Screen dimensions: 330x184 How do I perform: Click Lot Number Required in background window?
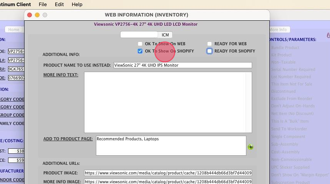click(291, 77)
